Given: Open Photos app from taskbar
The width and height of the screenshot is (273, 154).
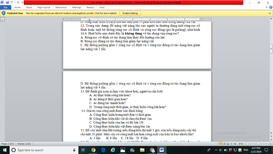Looking at the screenshot, I should tap(123, 150).
